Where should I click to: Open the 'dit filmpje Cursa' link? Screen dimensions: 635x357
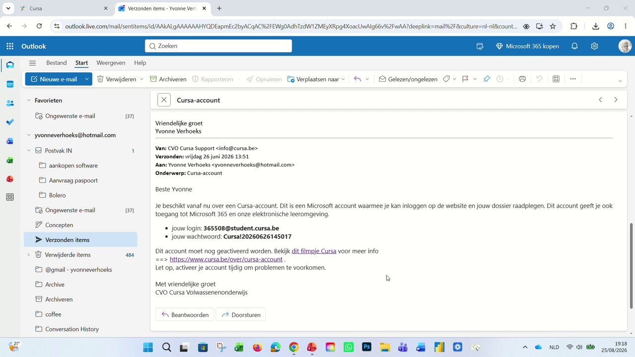(x=314, y=251)
